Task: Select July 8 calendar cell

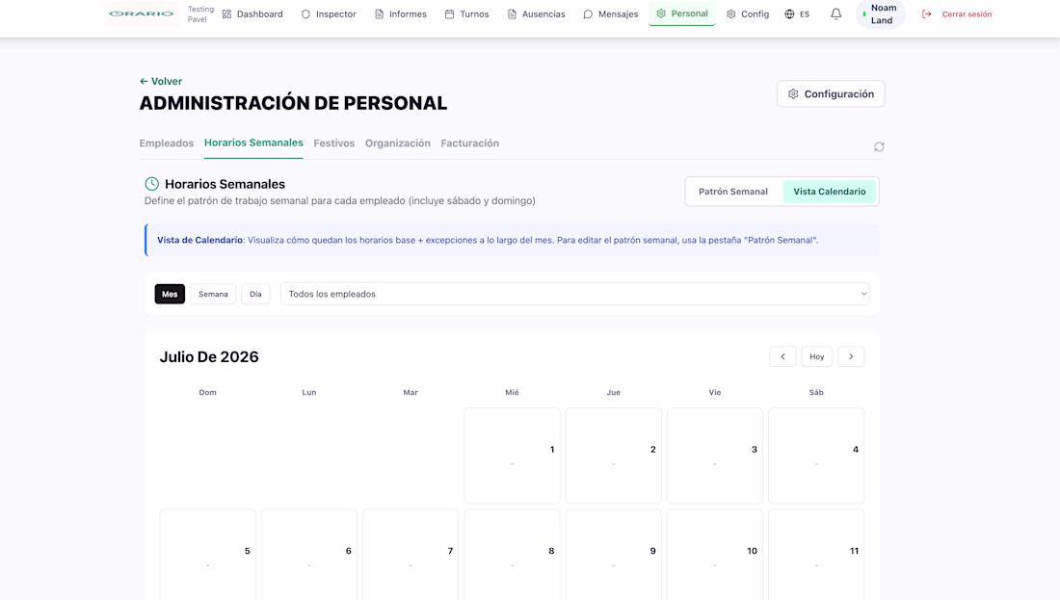Action: pyautogui.click(x=512, y=555)
